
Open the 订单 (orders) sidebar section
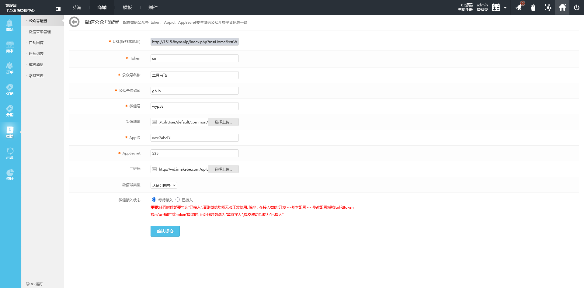click(x=10, y=68)
